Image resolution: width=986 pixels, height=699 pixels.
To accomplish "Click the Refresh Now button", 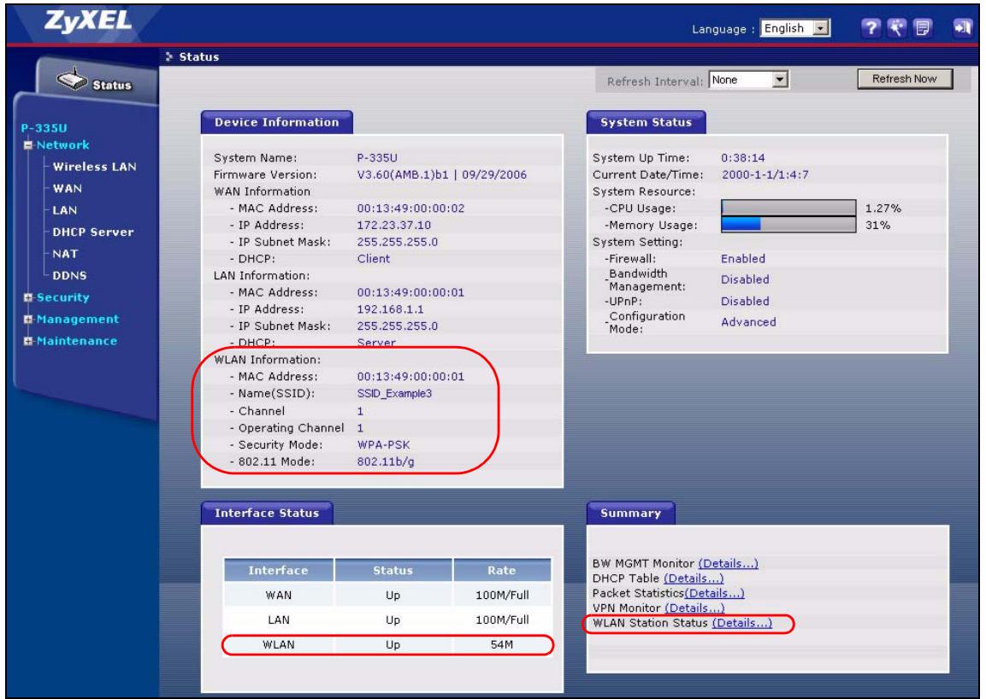I will tap(904, 79).
